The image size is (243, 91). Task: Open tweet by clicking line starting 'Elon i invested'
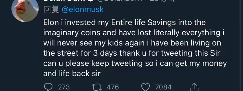click(124, 23)
